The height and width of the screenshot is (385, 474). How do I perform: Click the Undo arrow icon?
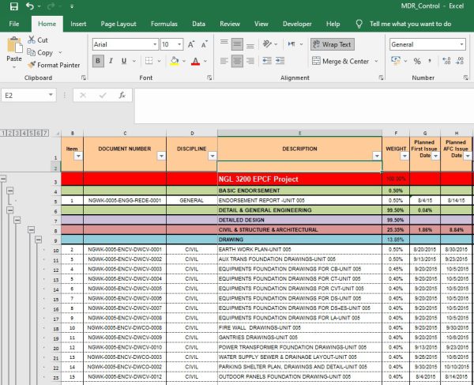30,7
